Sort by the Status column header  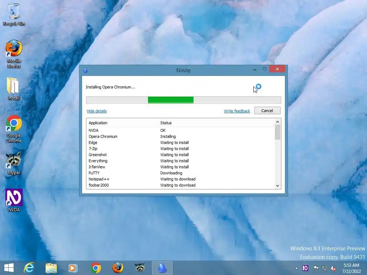pyautogui.click(x=215, y=123)
